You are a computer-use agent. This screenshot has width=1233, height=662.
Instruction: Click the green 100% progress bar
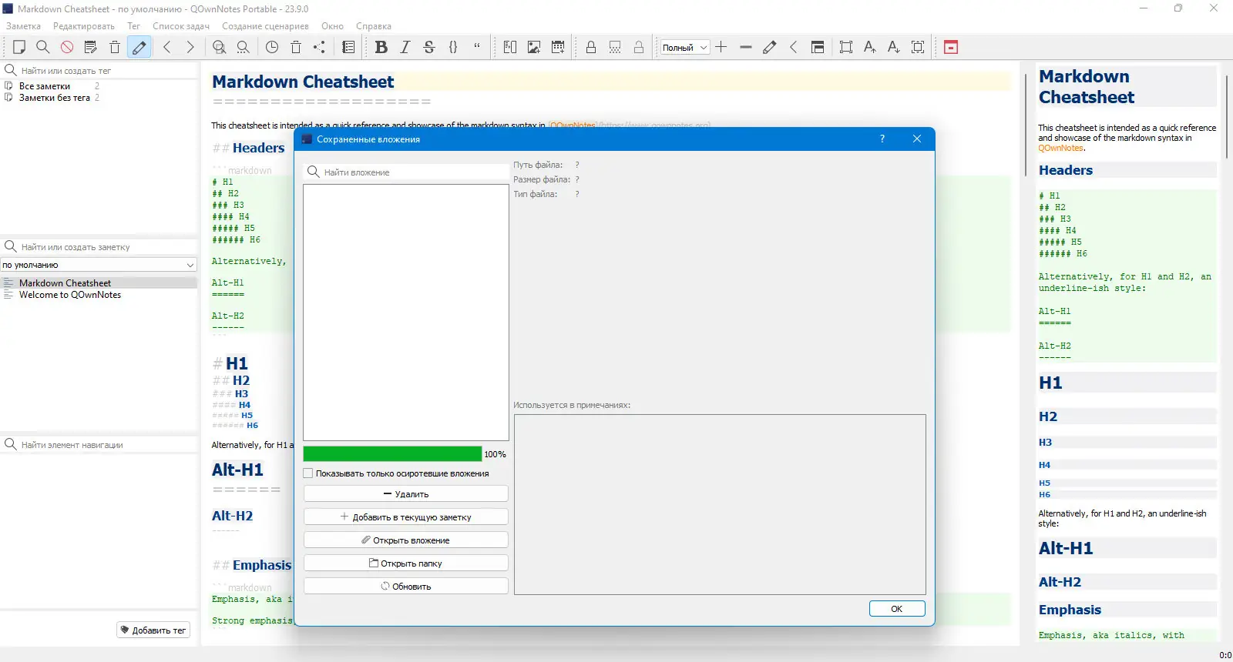tap(392, 454)
